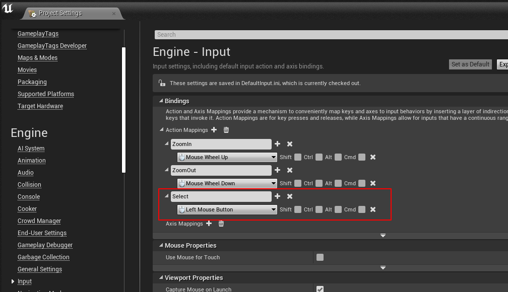Viewport: 508px width, 292px height.
Task: Remove the Select action mapping
Action: coord(290,196)
